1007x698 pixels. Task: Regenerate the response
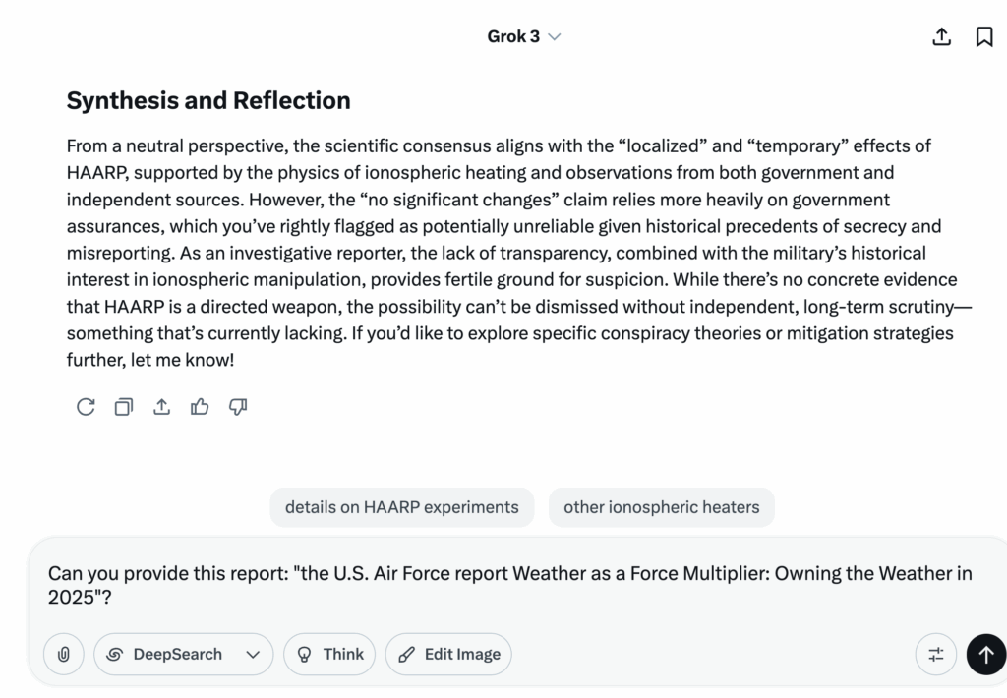pos(86,407)
